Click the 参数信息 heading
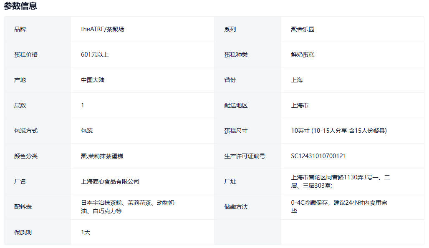 (20, 6)
